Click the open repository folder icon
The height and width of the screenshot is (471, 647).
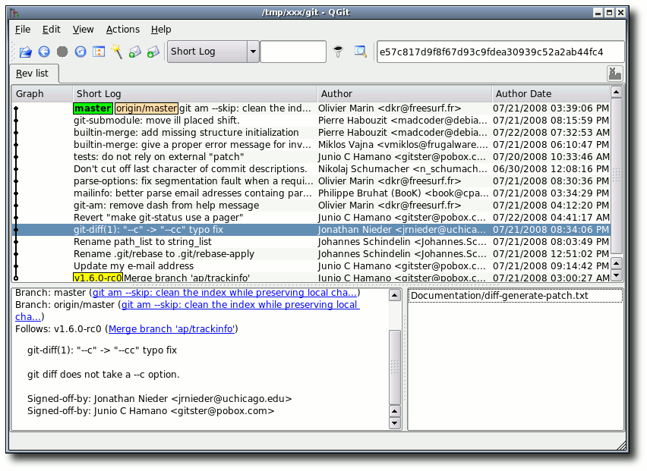coord(26,52)
